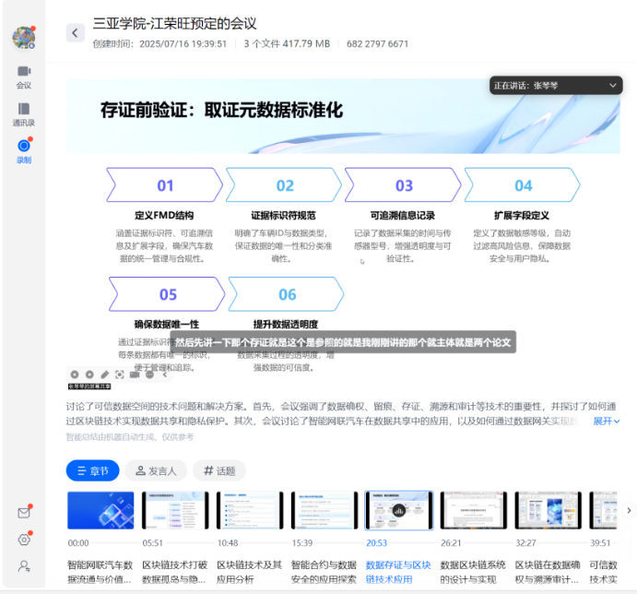Screen dimensions: 637x594
Task: Go to next slide with the right arrow control
Action: pyautogui.click(x=88, y=374)
